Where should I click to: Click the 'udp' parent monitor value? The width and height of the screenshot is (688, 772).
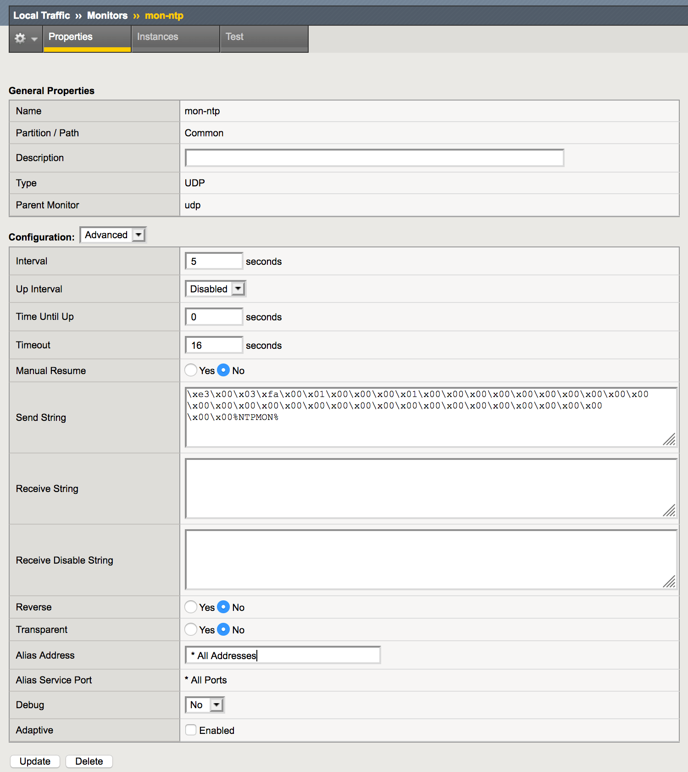click(193, 205)
